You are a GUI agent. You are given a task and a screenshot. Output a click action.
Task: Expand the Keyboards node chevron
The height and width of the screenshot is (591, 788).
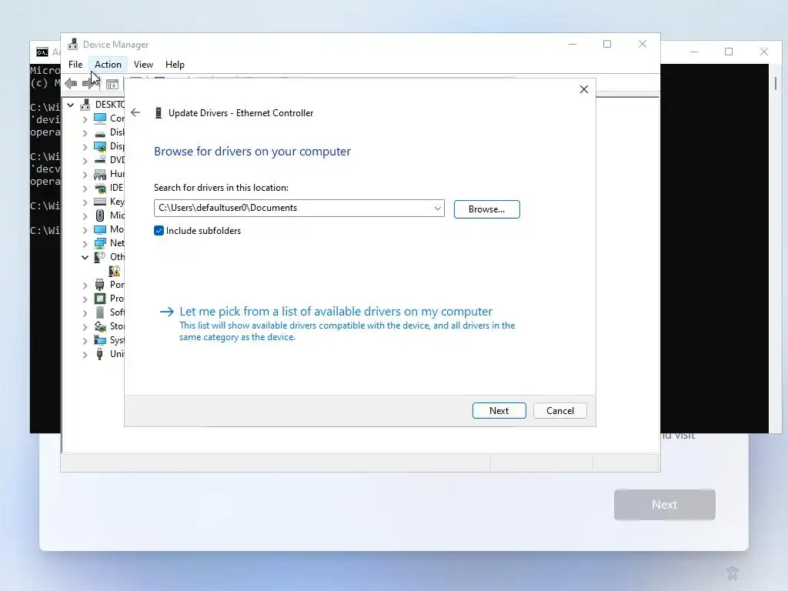[x=85, y=202]
